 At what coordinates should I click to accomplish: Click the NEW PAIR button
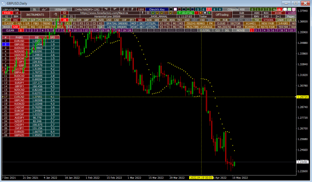(x=268, y=23)
